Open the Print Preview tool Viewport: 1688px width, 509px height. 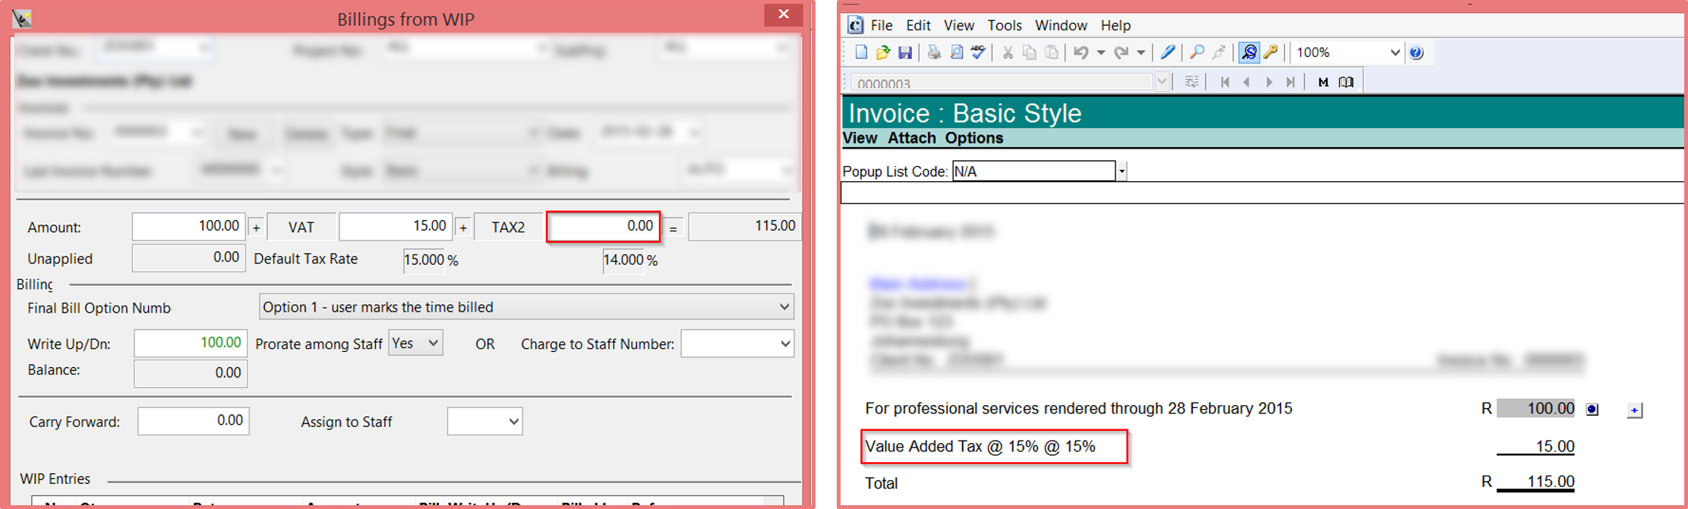coord(956,52)
